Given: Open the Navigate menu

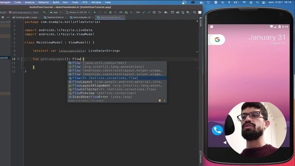Looking at the screenshot, I should click(x=5, y=2).
